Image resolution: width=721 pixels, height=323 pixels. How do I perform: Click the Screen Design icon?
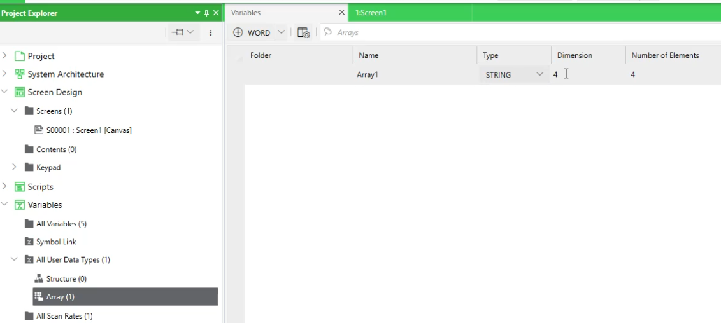coord(19,92)
